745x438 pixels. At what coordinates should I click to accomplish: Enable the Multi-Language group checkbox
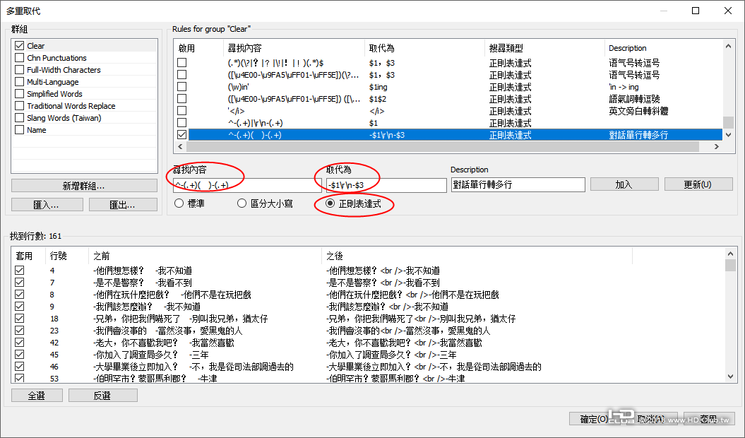coord(20,82)
